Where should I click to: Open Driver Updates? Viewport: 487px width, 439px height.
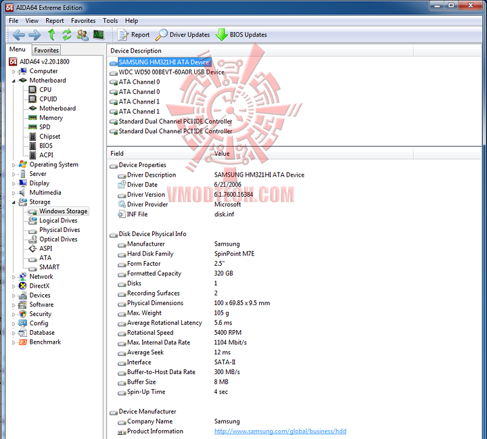[x=183, y=34]
